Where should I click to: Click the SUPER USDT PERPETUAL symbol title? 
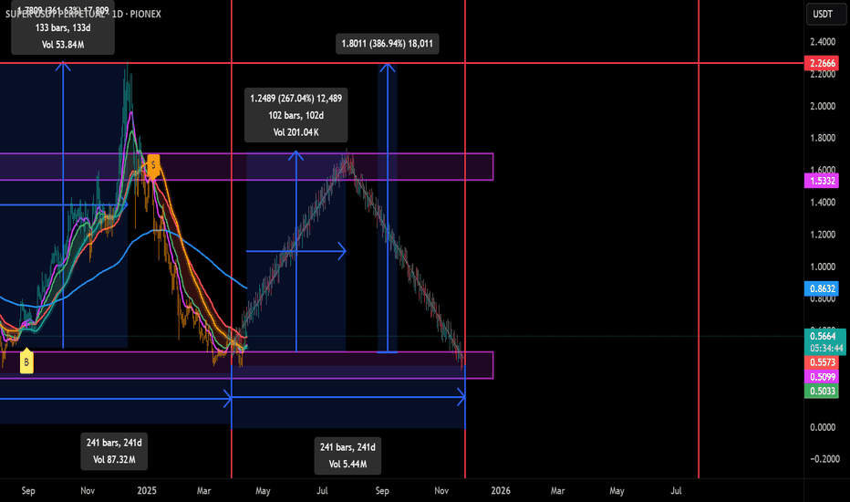83,14
